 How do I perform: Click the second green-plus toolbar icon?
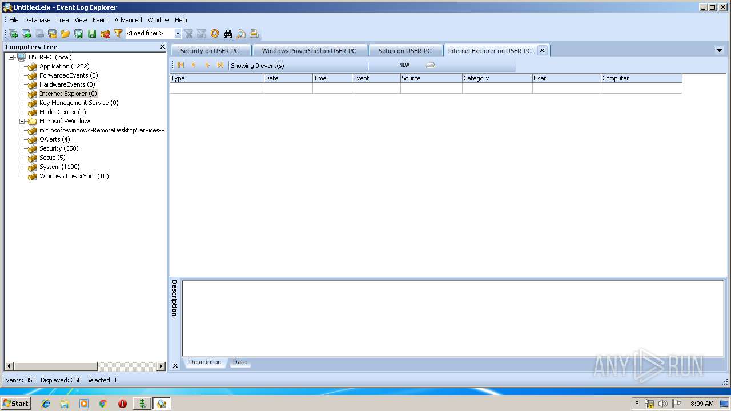tap(26, 34)
